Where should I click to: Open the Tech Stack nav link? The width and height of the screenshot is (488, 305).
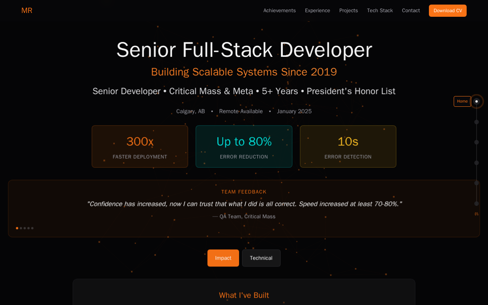[380, 11]
